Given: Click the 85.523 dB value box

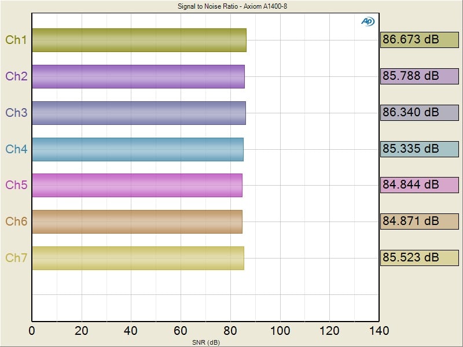Looking at the screenshot, I should pos(419,258).
